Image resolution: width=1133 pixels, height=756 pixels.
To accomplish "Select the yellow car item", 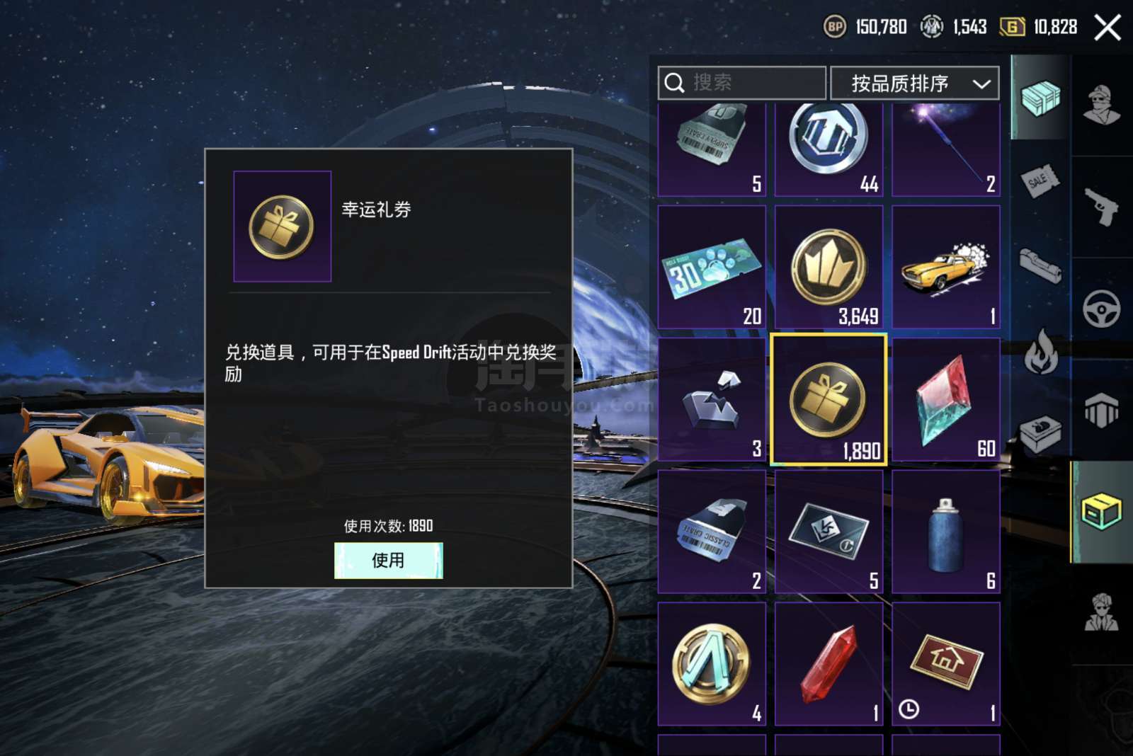I will pyautogui.click(x=945, y=267).
